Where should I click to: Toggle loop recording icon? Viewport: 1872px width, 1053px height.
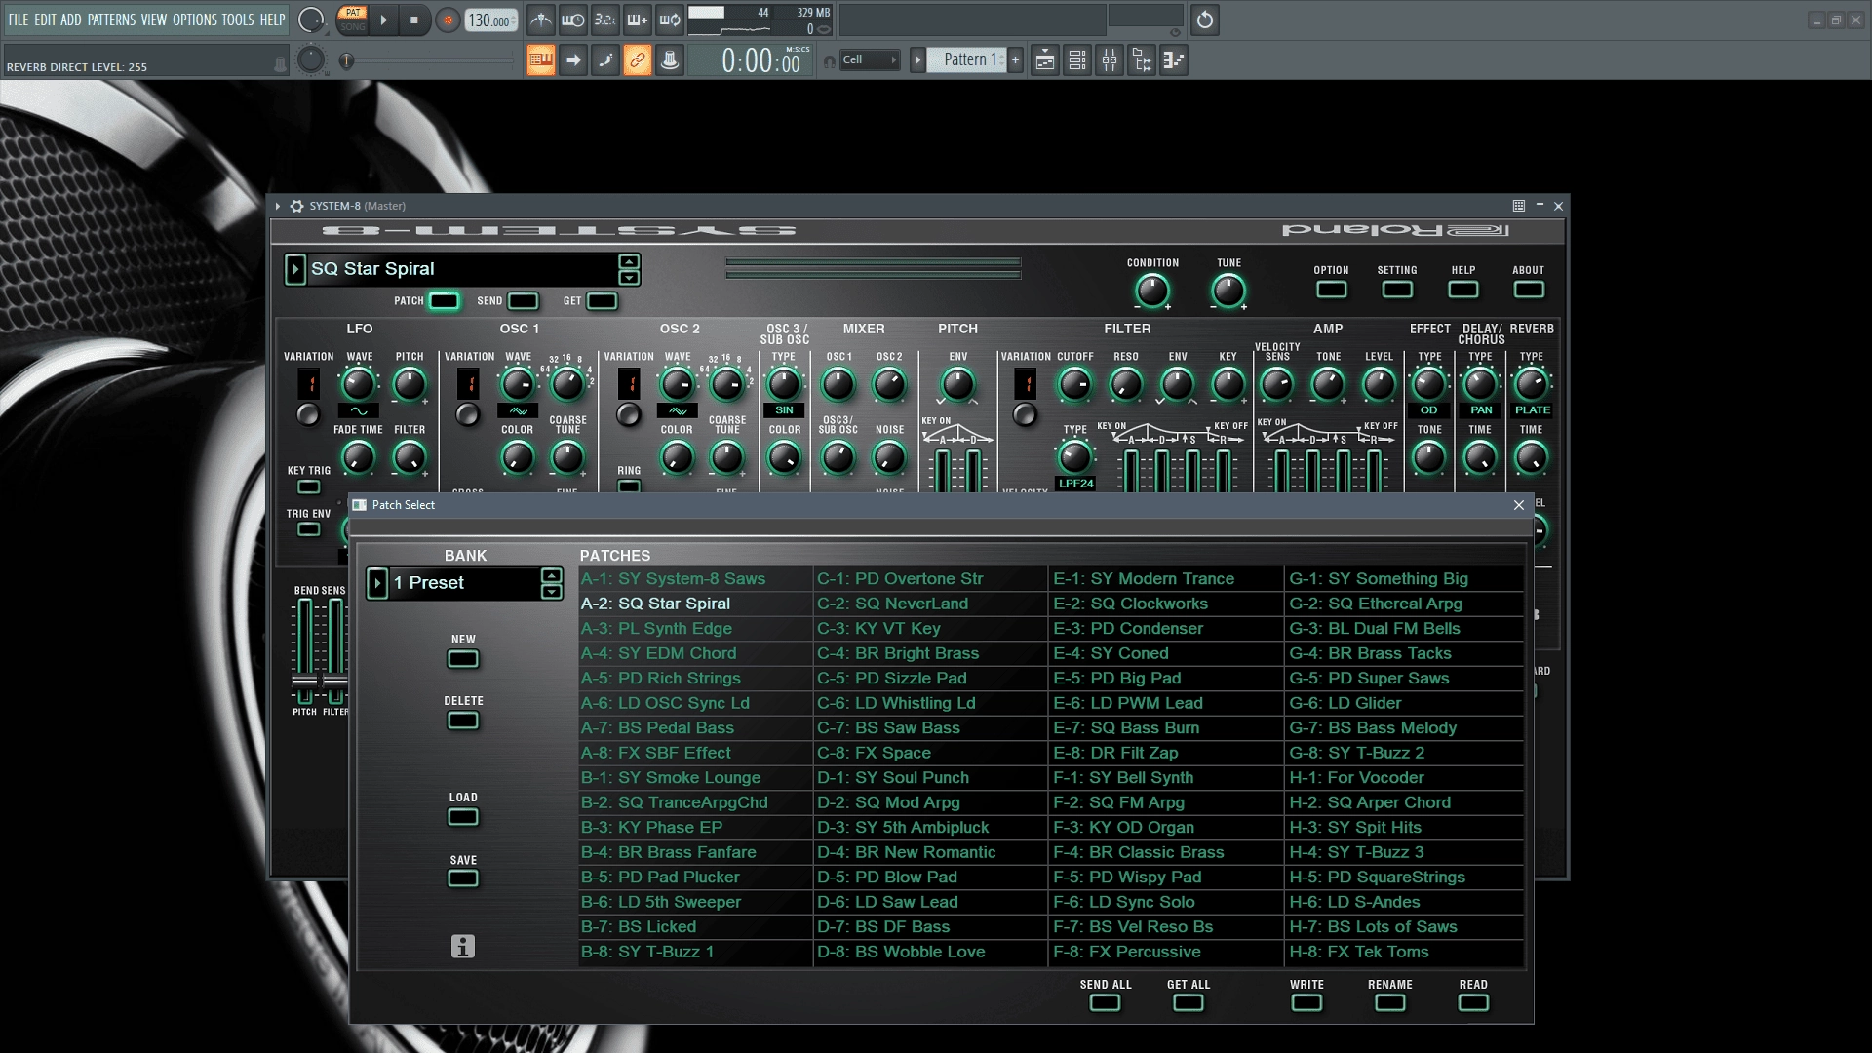pyautogui.click(x=670, y=19)
